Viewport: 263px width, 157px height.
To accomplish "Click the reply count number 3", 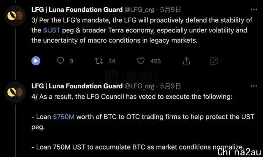I will click(71, 61).
